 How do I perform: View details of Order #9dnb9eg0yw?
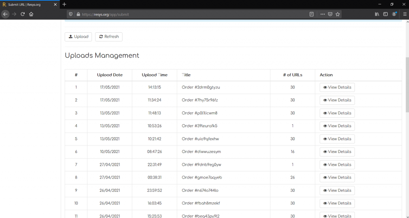[x=337, y=165]
